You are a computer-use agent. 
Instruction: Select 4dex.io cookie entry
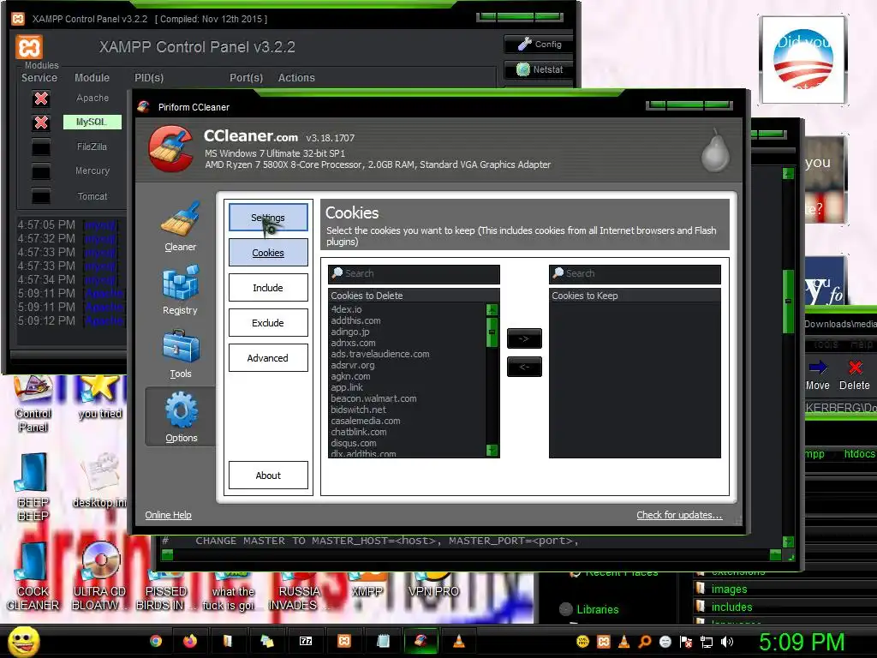point(346,309)
